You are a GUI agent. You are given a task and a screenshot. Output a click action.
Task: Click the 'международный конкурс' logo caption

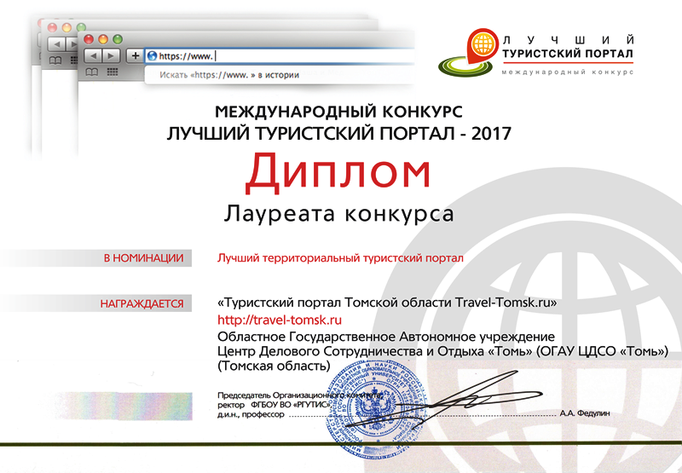[568, 72]
